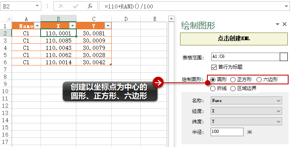Open the Name column filter dropdown
The image size is (291, 147).
(37, 26)
